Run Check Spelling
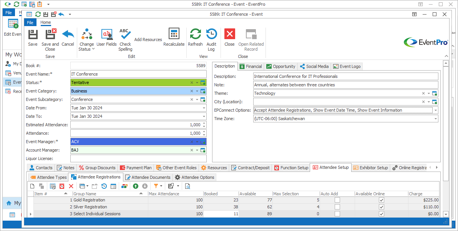 [x=125, y=40]
